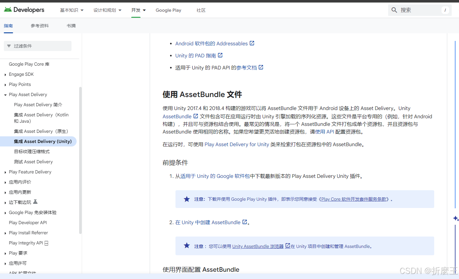Expand the 应用内更新 section

(5, 192)
